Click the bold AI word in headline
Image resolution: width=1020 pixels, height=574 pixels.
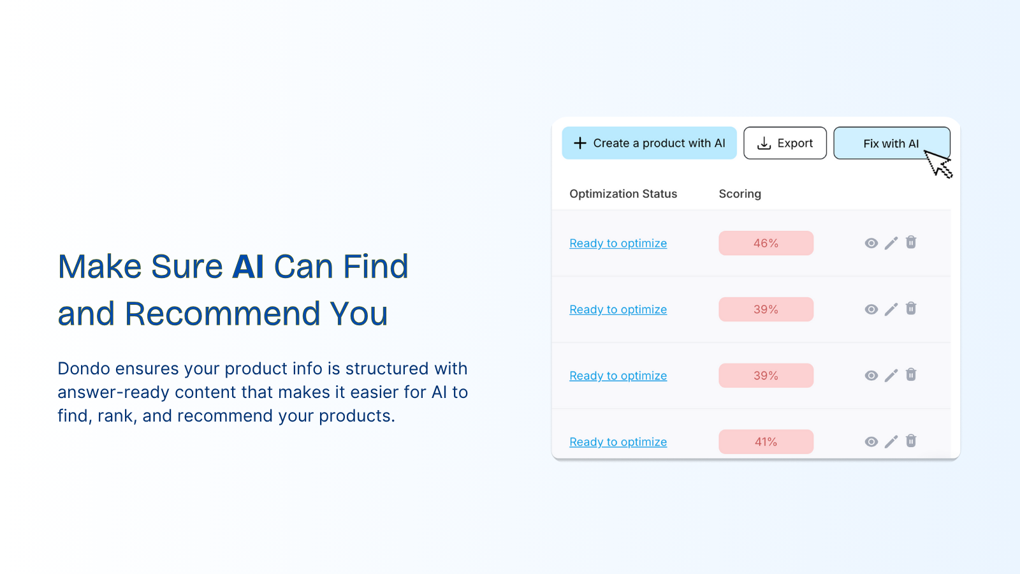[248, 267]
